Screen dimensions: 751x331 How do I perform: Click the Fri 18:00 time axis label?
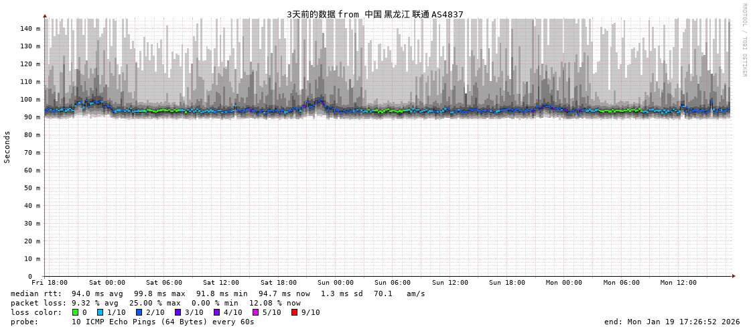(x=50, y=283)
